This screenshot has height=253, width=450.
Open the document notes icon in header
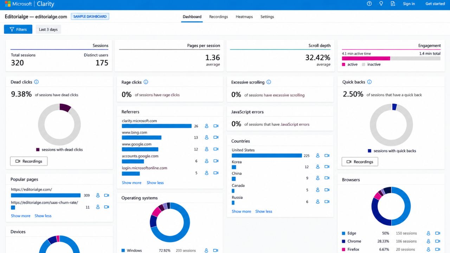[x=393, y=4]
